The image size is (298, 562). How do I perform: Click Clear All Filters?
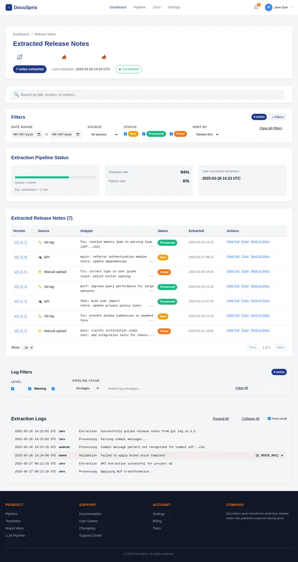pyautogui.click(x=271, y=128)
